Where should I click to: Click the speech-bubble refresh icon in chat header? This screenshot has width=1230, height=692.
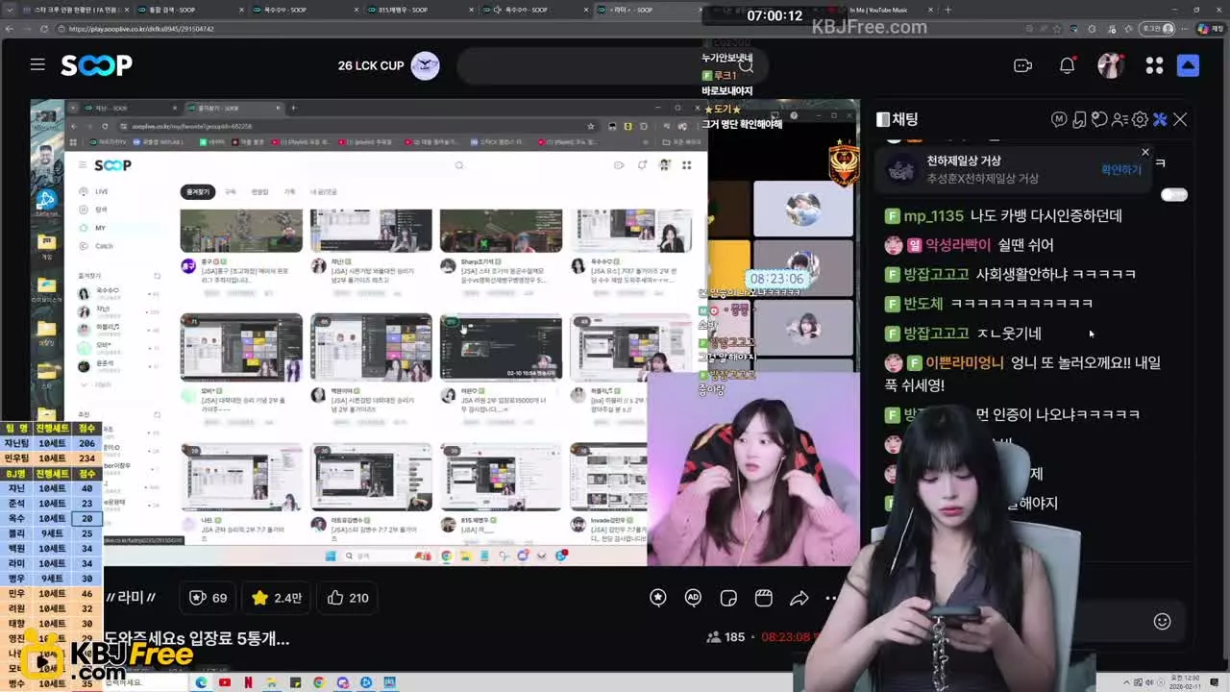[1099, 119]
